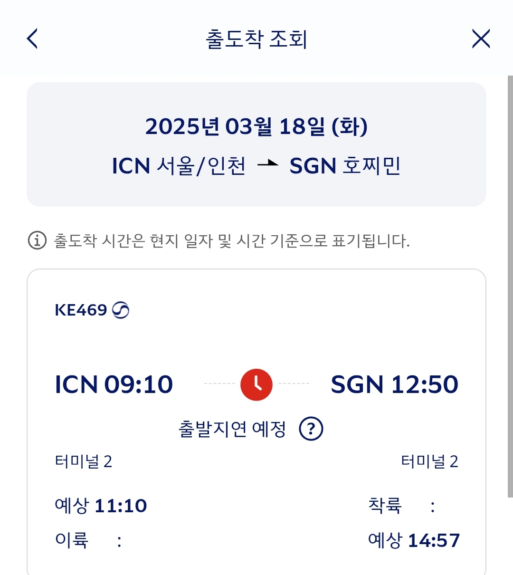Image resolution: width=513 pixels, height=575 pixels.
Task: Tap the back arrow icon
Action: (x=32, y=38)
